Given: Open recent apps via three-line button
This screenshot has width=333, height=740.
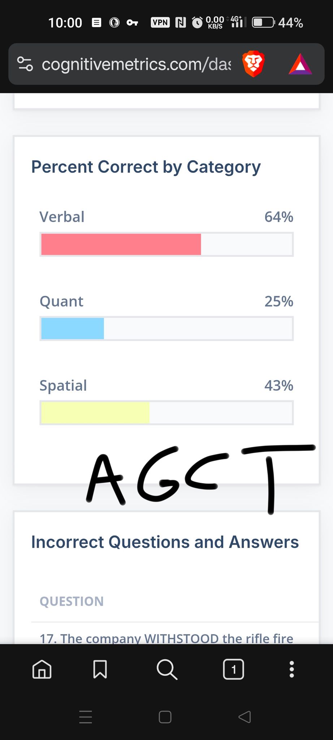Looking at the screenshot, I should coord(86,717).
